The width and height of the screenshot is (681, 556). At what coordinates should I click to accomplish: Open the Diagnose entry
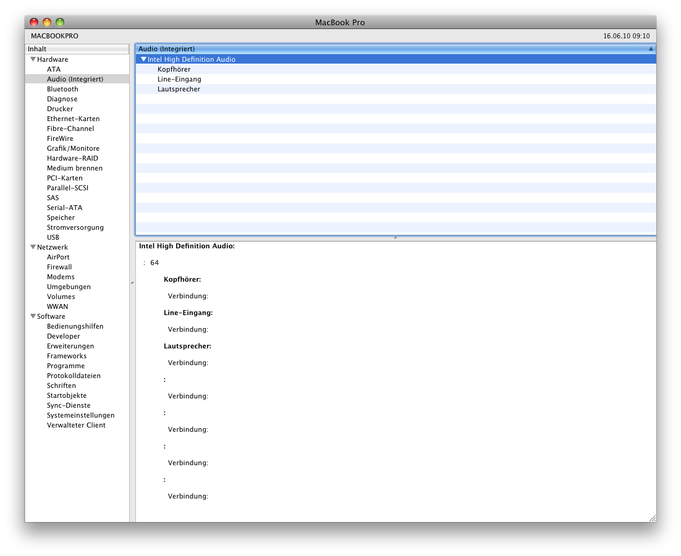pos(62,99)
